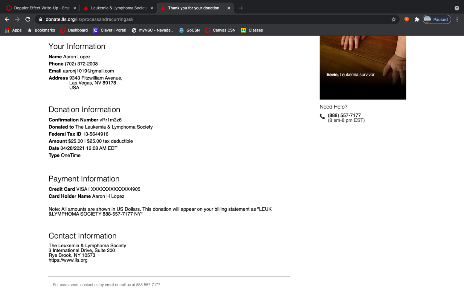The image size is (464, 290).
Task: View site info via the lock icon
Action: pos(41,20)
